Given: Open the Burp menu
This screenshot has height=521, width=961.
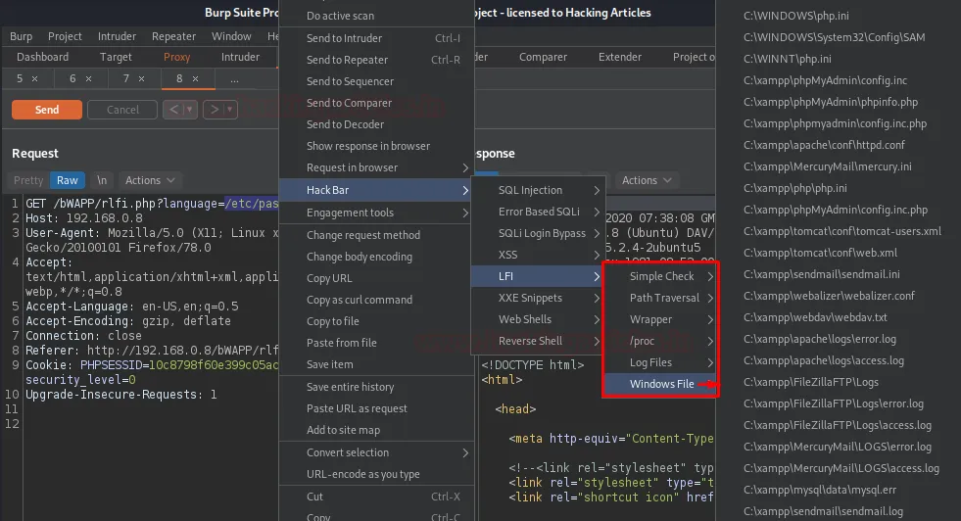Looking at the screenshot, I should click(21, 36).
